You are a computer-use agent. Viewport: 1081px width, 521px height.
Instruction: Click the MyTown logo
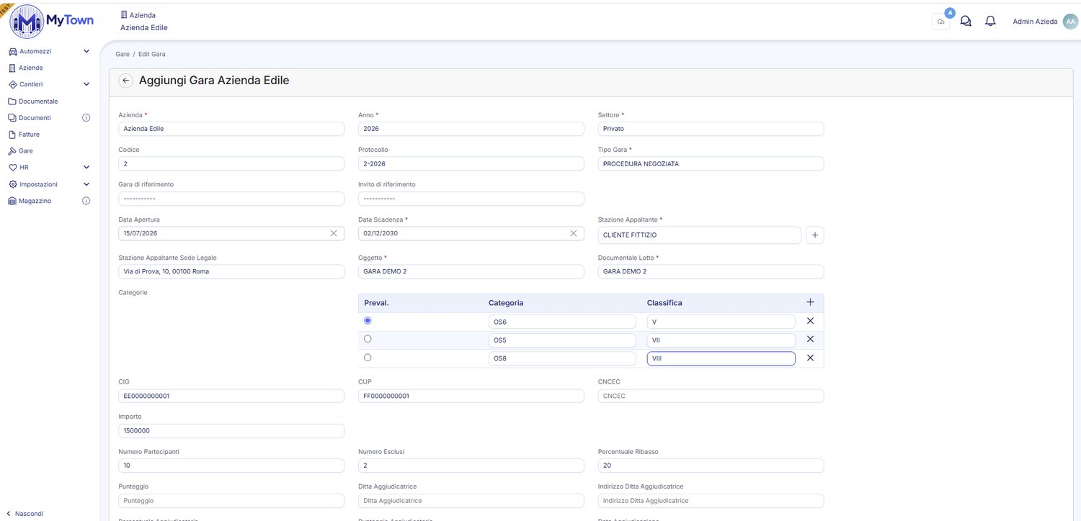tap(51, 22)
